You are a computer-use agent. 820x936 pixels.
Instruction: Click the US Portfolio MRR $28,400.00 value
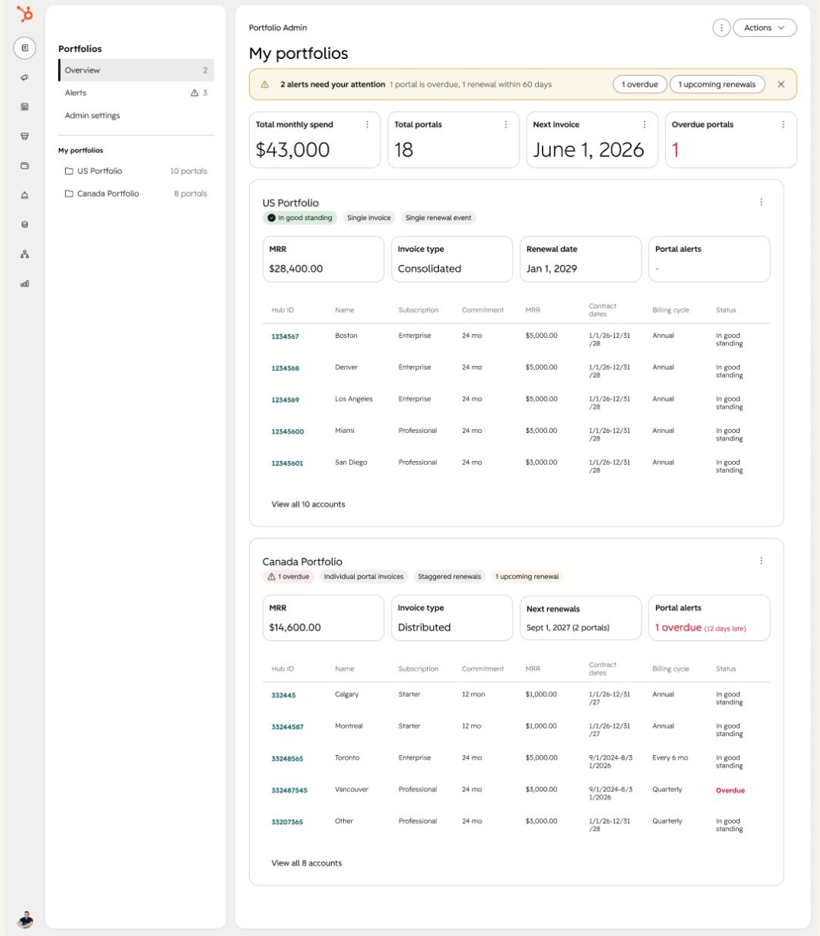click(x=296, y=269)
